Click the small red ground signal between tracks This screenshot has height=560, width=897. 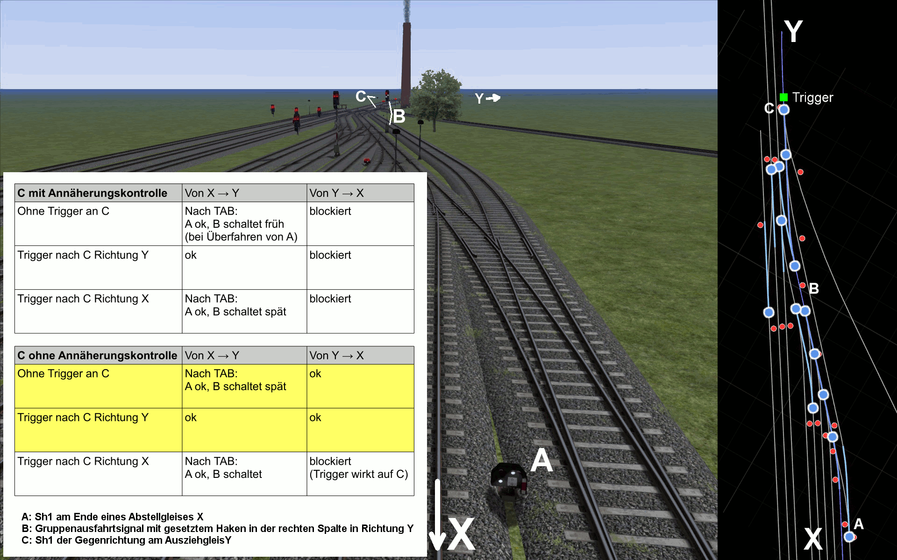point(367,161)
